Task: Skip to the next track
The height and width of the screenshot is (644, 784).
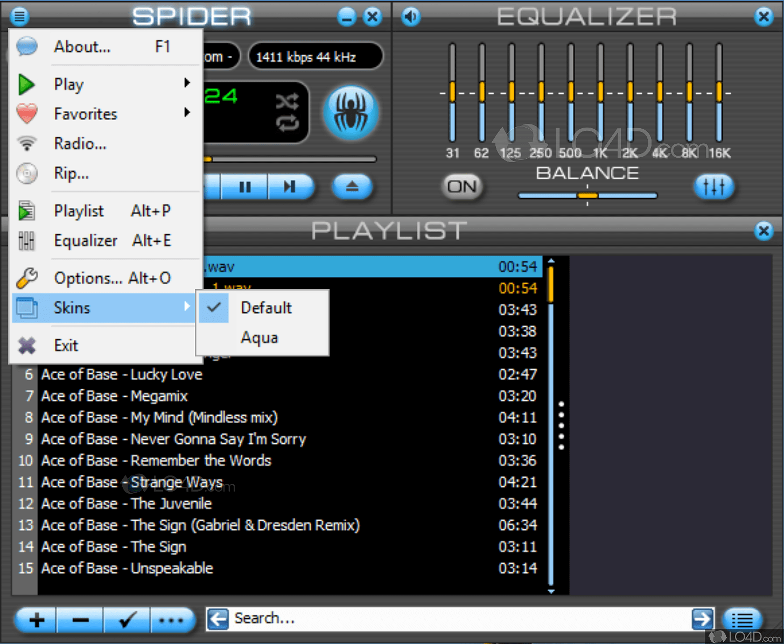Action: tap(290, 187)
